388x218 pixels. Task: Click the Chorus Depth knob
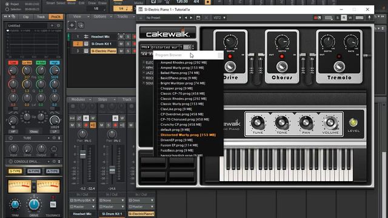point(282,42)
